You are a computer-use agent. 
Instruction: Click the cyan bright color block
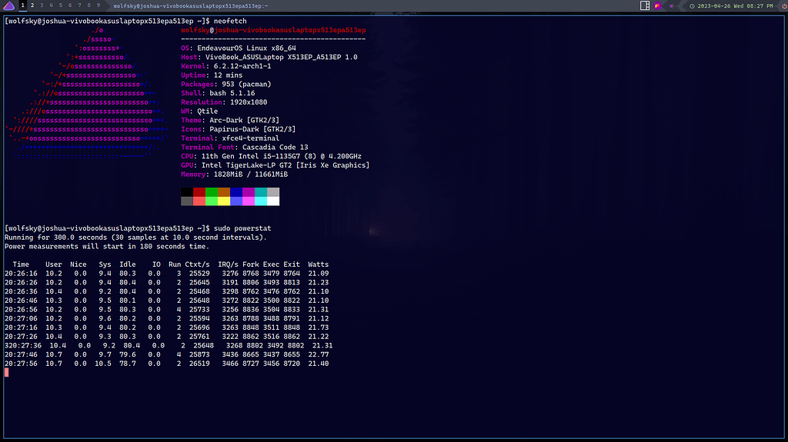pyautogui.click(x=261, y=201)
